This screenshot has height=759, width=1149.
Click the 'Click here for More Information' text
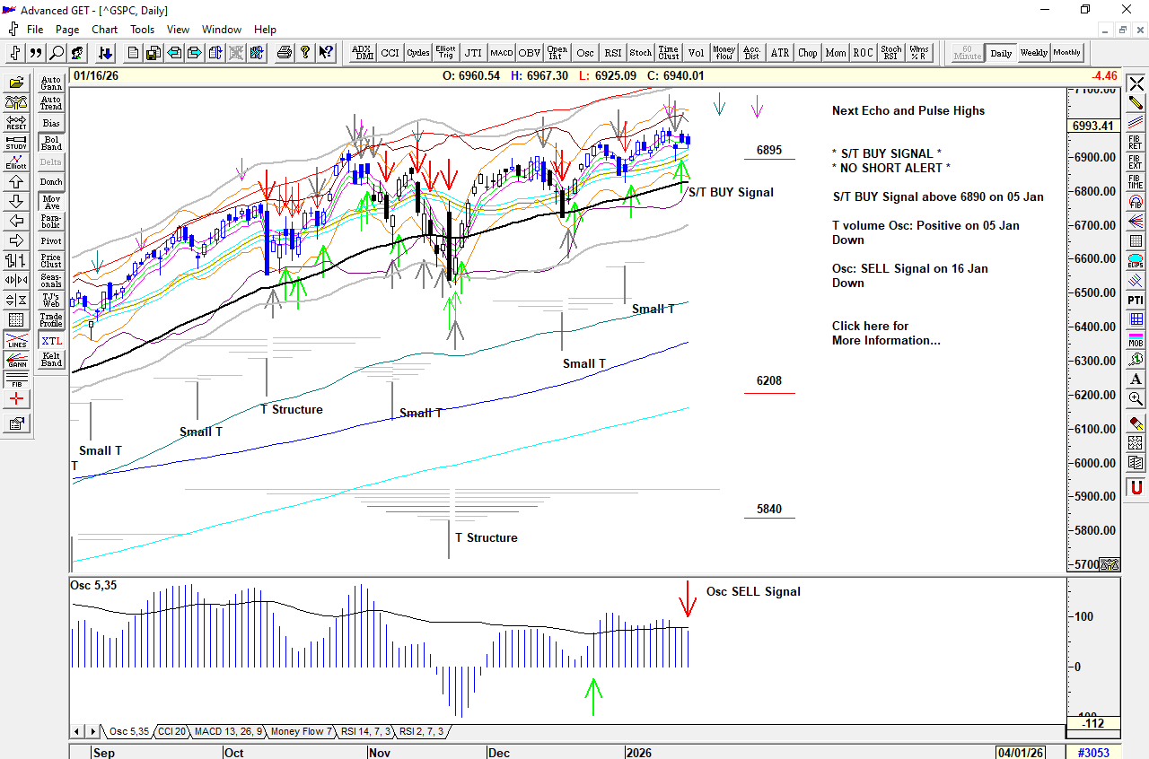pos(885,333)
